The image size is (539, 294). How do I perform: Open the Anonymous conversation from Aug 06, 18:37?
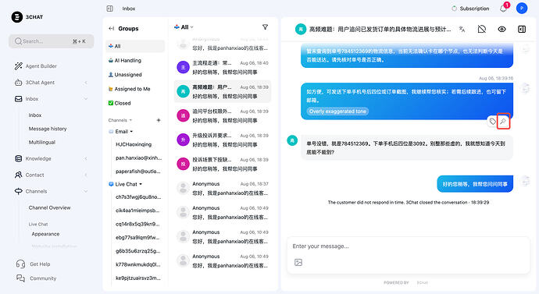pos(223,189)
